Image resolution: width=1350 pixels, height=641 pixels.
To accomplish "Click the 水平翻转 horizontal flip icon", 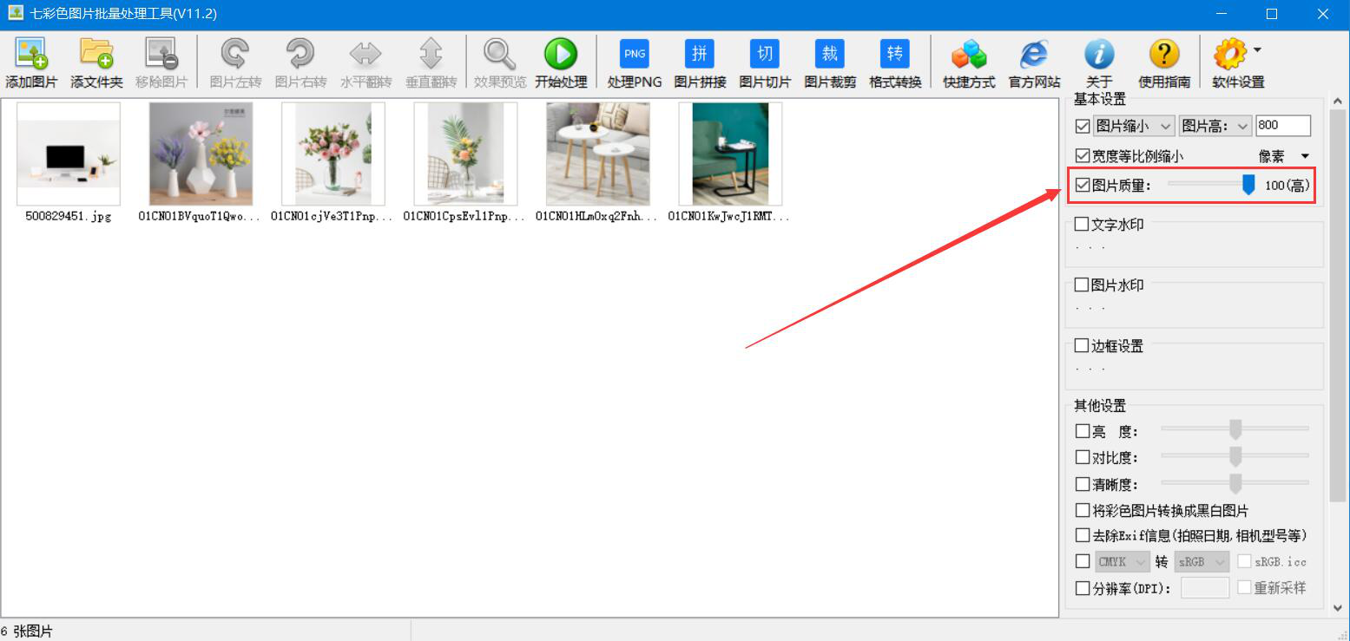I will point(365,54).
